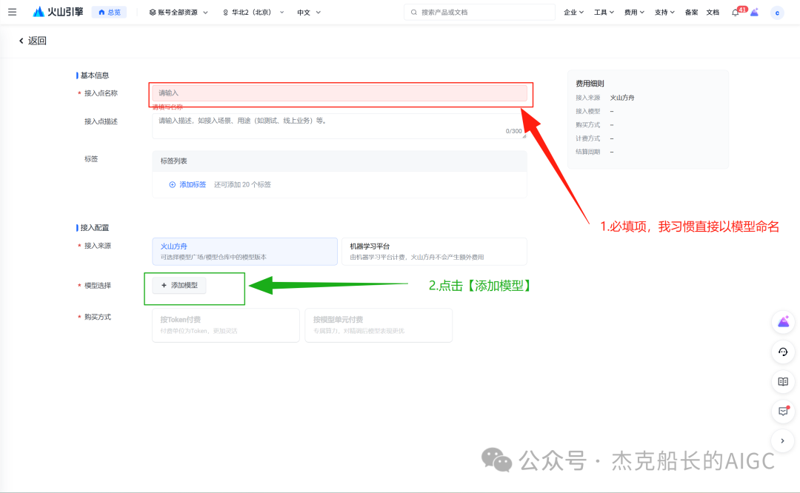Click the 接入点名称 input field
This screenshot has width=800, height=493.
coord(339,93)
